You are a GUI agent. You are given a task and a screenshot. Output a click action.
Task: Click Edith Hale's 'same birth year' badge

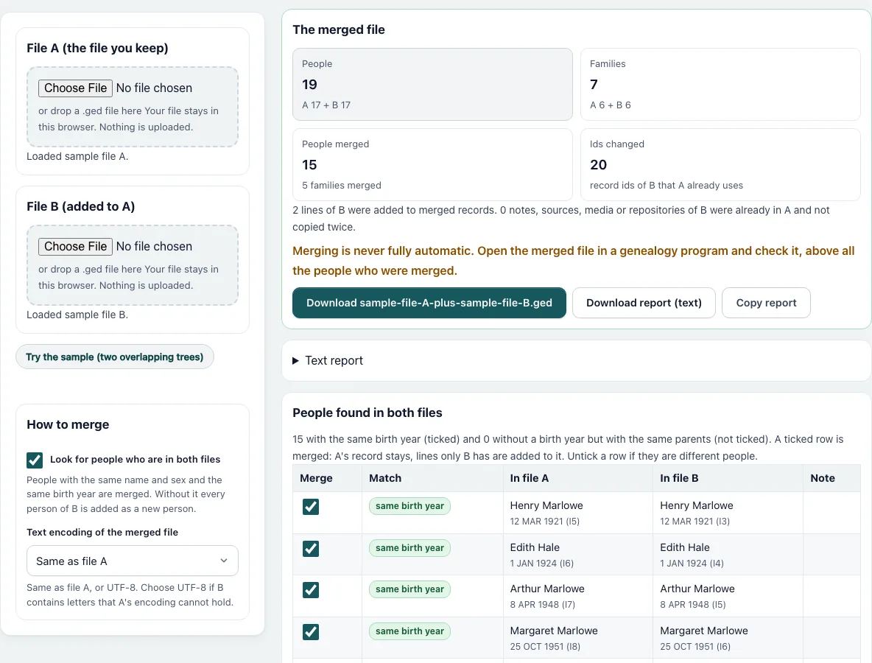(x=410, y=548)
